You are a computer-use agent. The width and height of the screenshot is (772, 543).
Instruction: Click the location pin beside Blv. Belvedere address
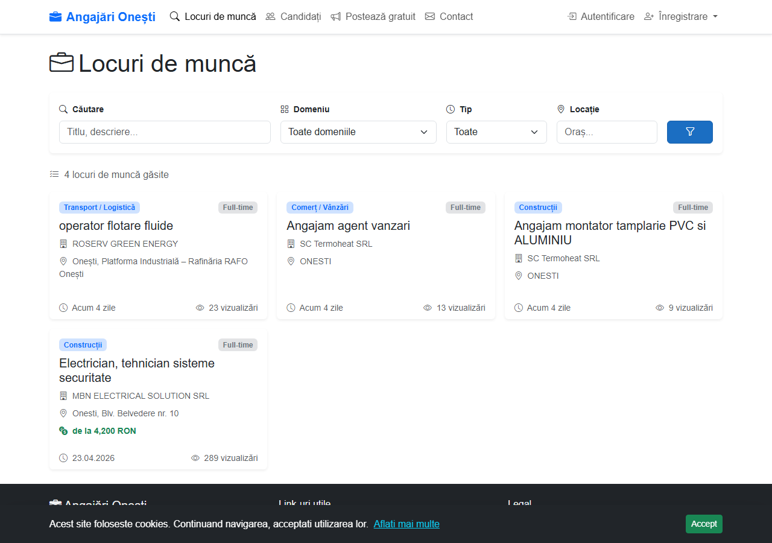pos(63,413)
